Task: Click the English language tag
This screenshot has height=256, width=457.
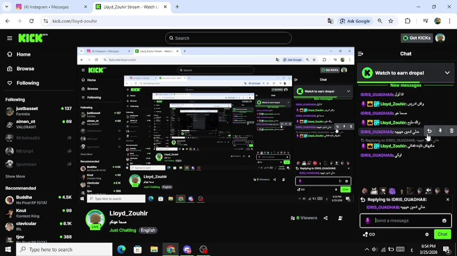Action: 148,230
